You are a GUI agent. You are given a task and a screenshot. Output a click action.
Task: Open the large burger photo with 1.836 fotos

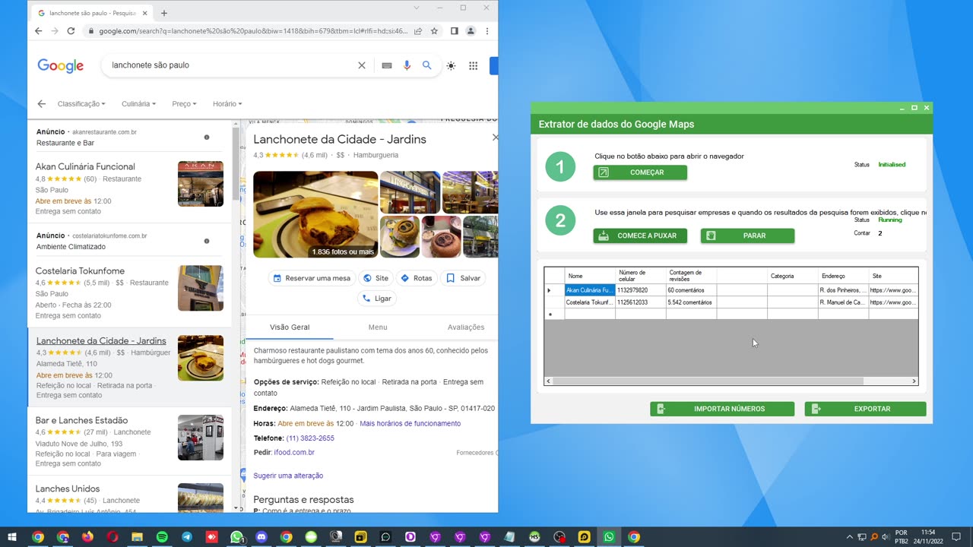[x=315, y=214]
